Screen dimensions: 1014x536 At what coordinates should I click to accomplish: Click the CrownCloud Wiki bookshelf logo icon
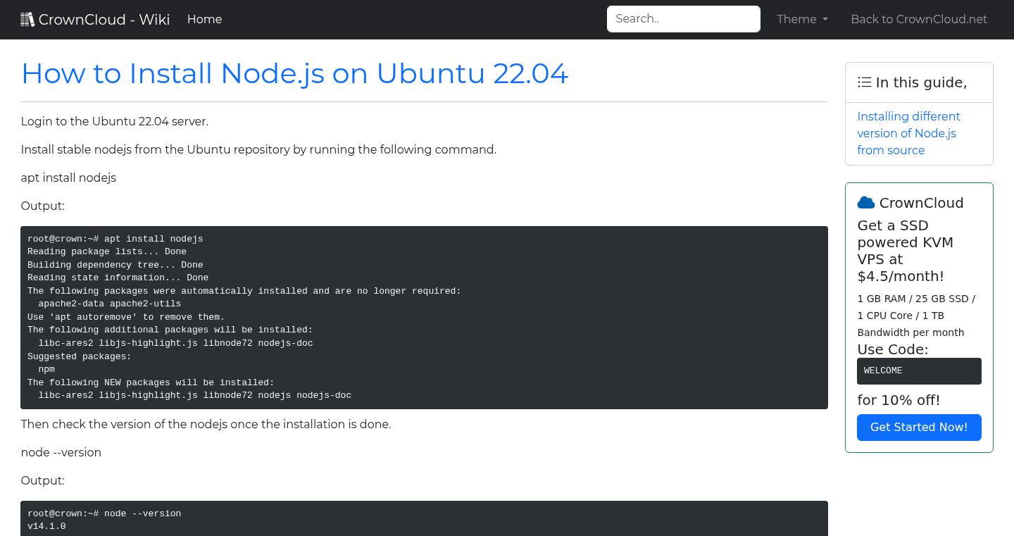pos(27,18)
